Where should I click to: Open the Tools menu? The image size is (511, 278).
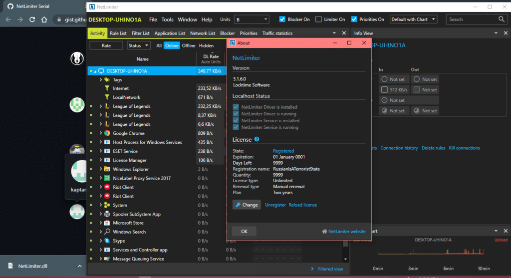pos(168,19)
